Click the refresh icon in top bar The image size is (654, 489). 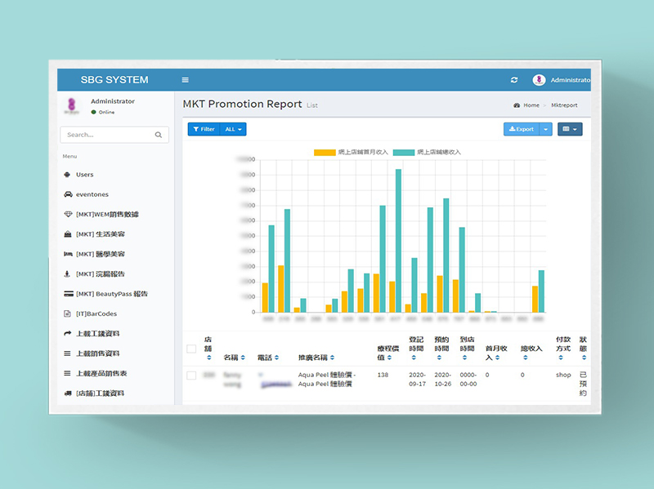coord(513,80)
